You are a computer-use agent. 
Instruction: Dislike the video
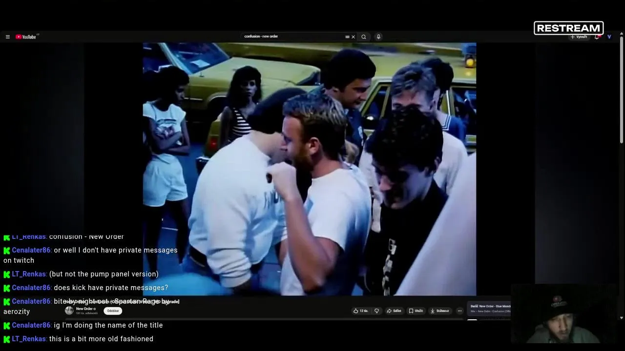coord(376,311)
